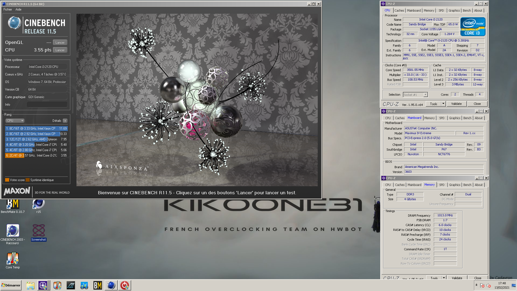Click the top CPU-Z title bar icon
Screen dimensions: 517x291
point(383,4)
